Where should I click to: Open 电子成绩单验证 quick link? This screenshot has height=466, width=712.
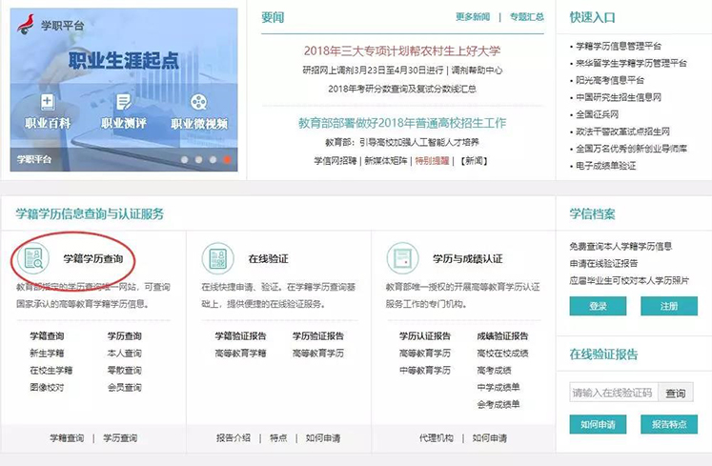click(x=605, y=166)
